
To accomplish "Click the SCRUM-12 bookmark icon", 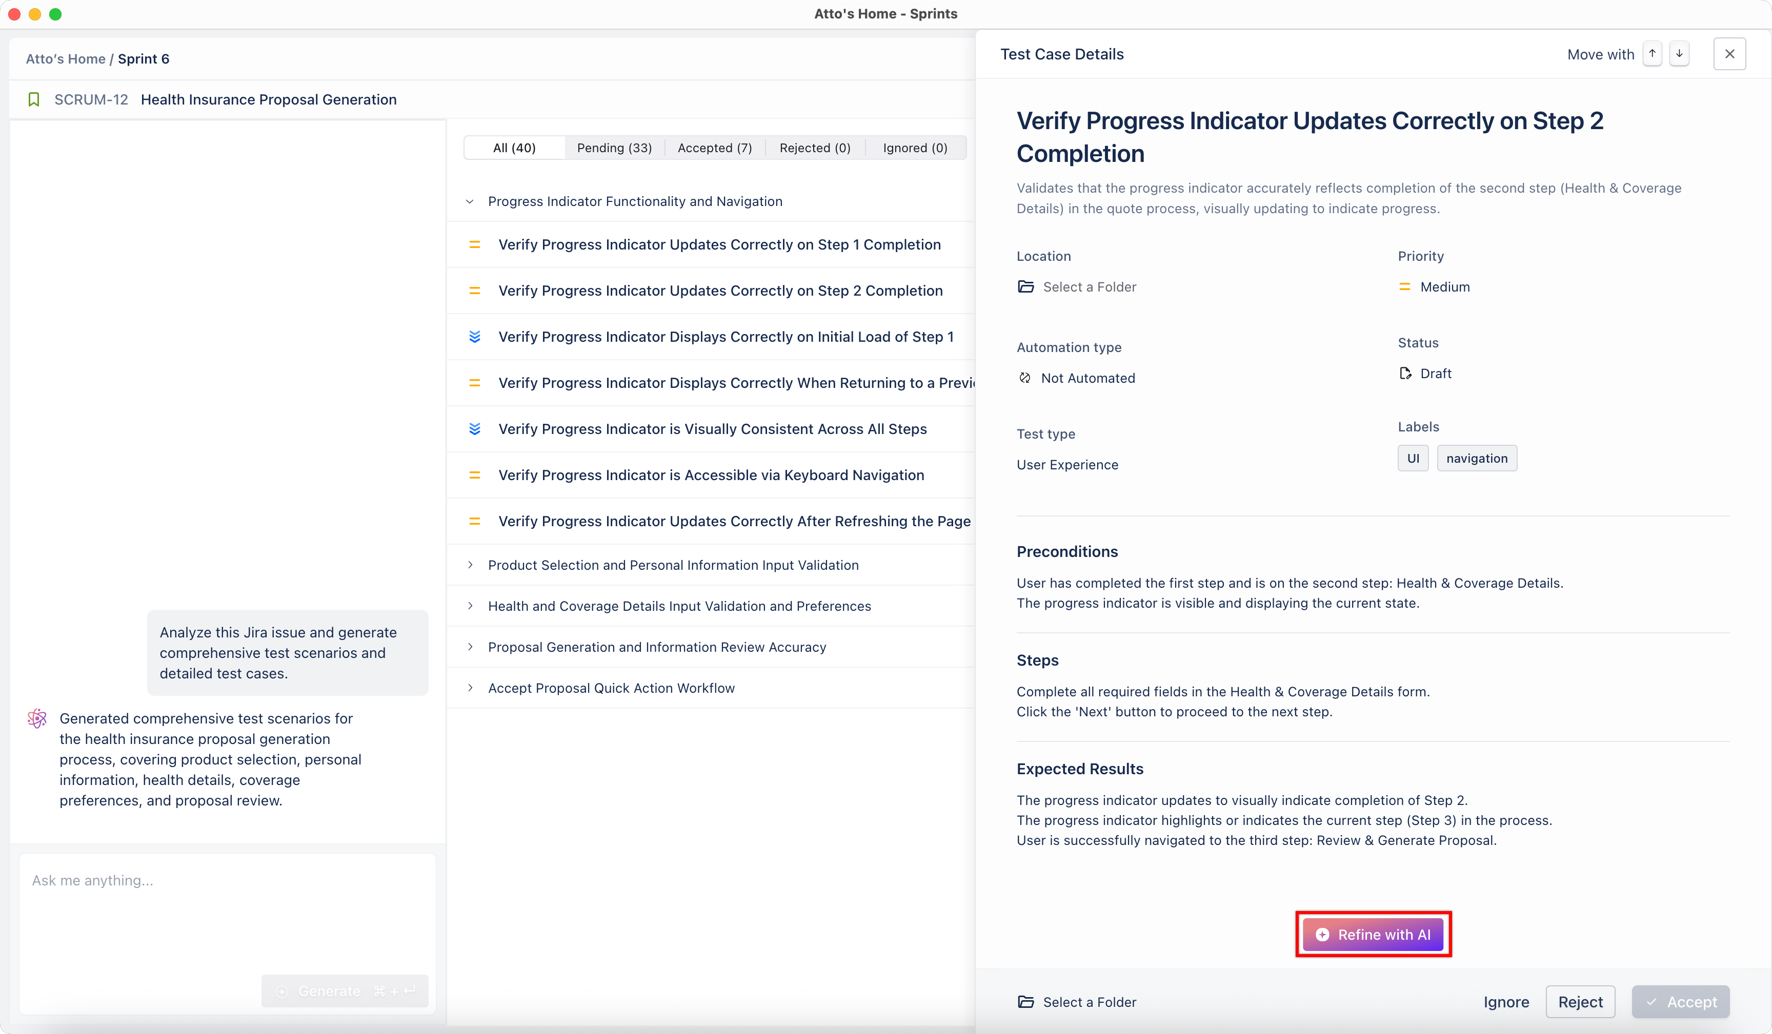I will click(34, 100).
